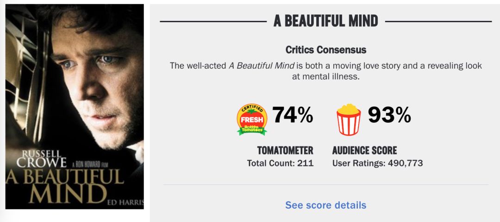Click 'Total Count: 211' text
This screenshot has width=500, height=222.
click(280, 163)
